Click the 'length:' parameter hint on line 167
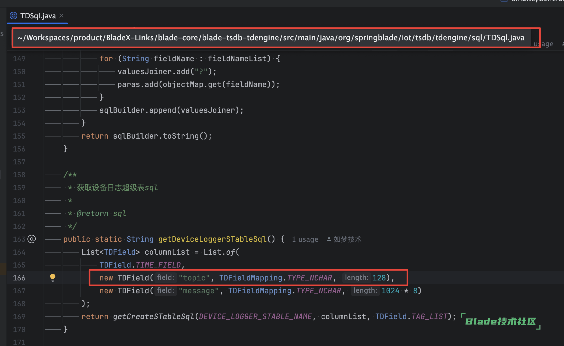 tap(365, 290)
